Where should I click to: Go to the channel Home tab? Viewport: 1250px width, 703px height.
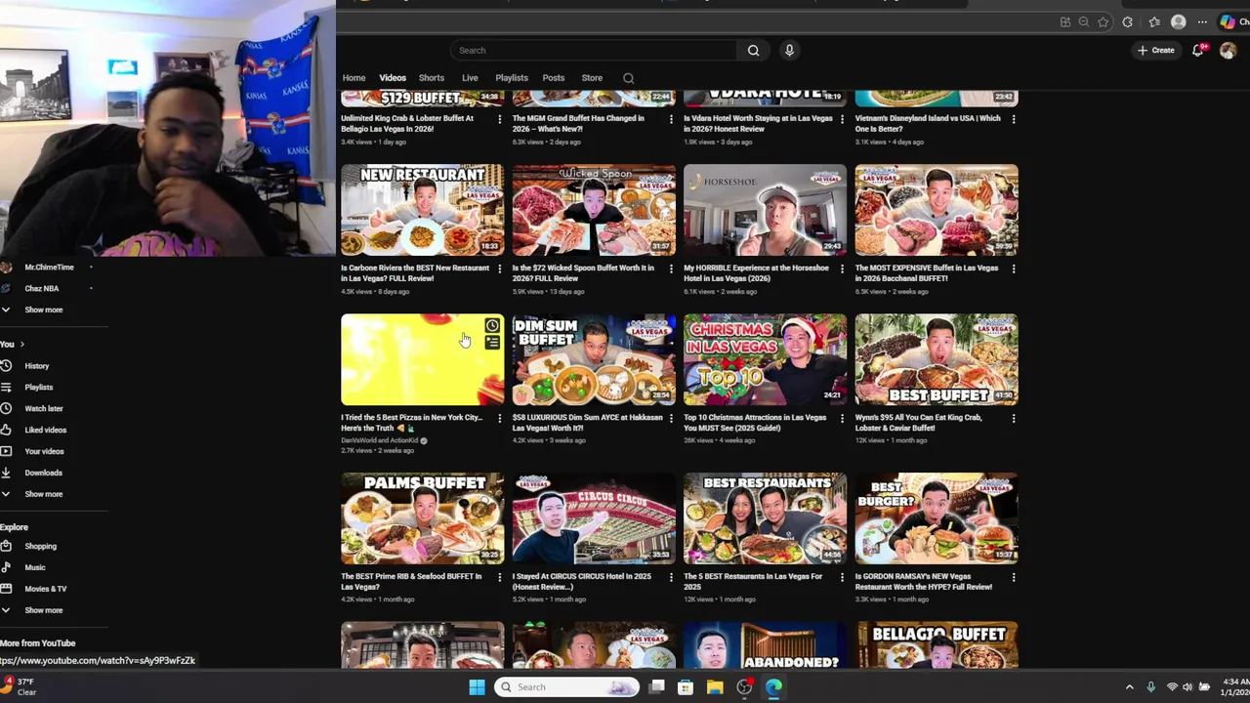(354, 78)
